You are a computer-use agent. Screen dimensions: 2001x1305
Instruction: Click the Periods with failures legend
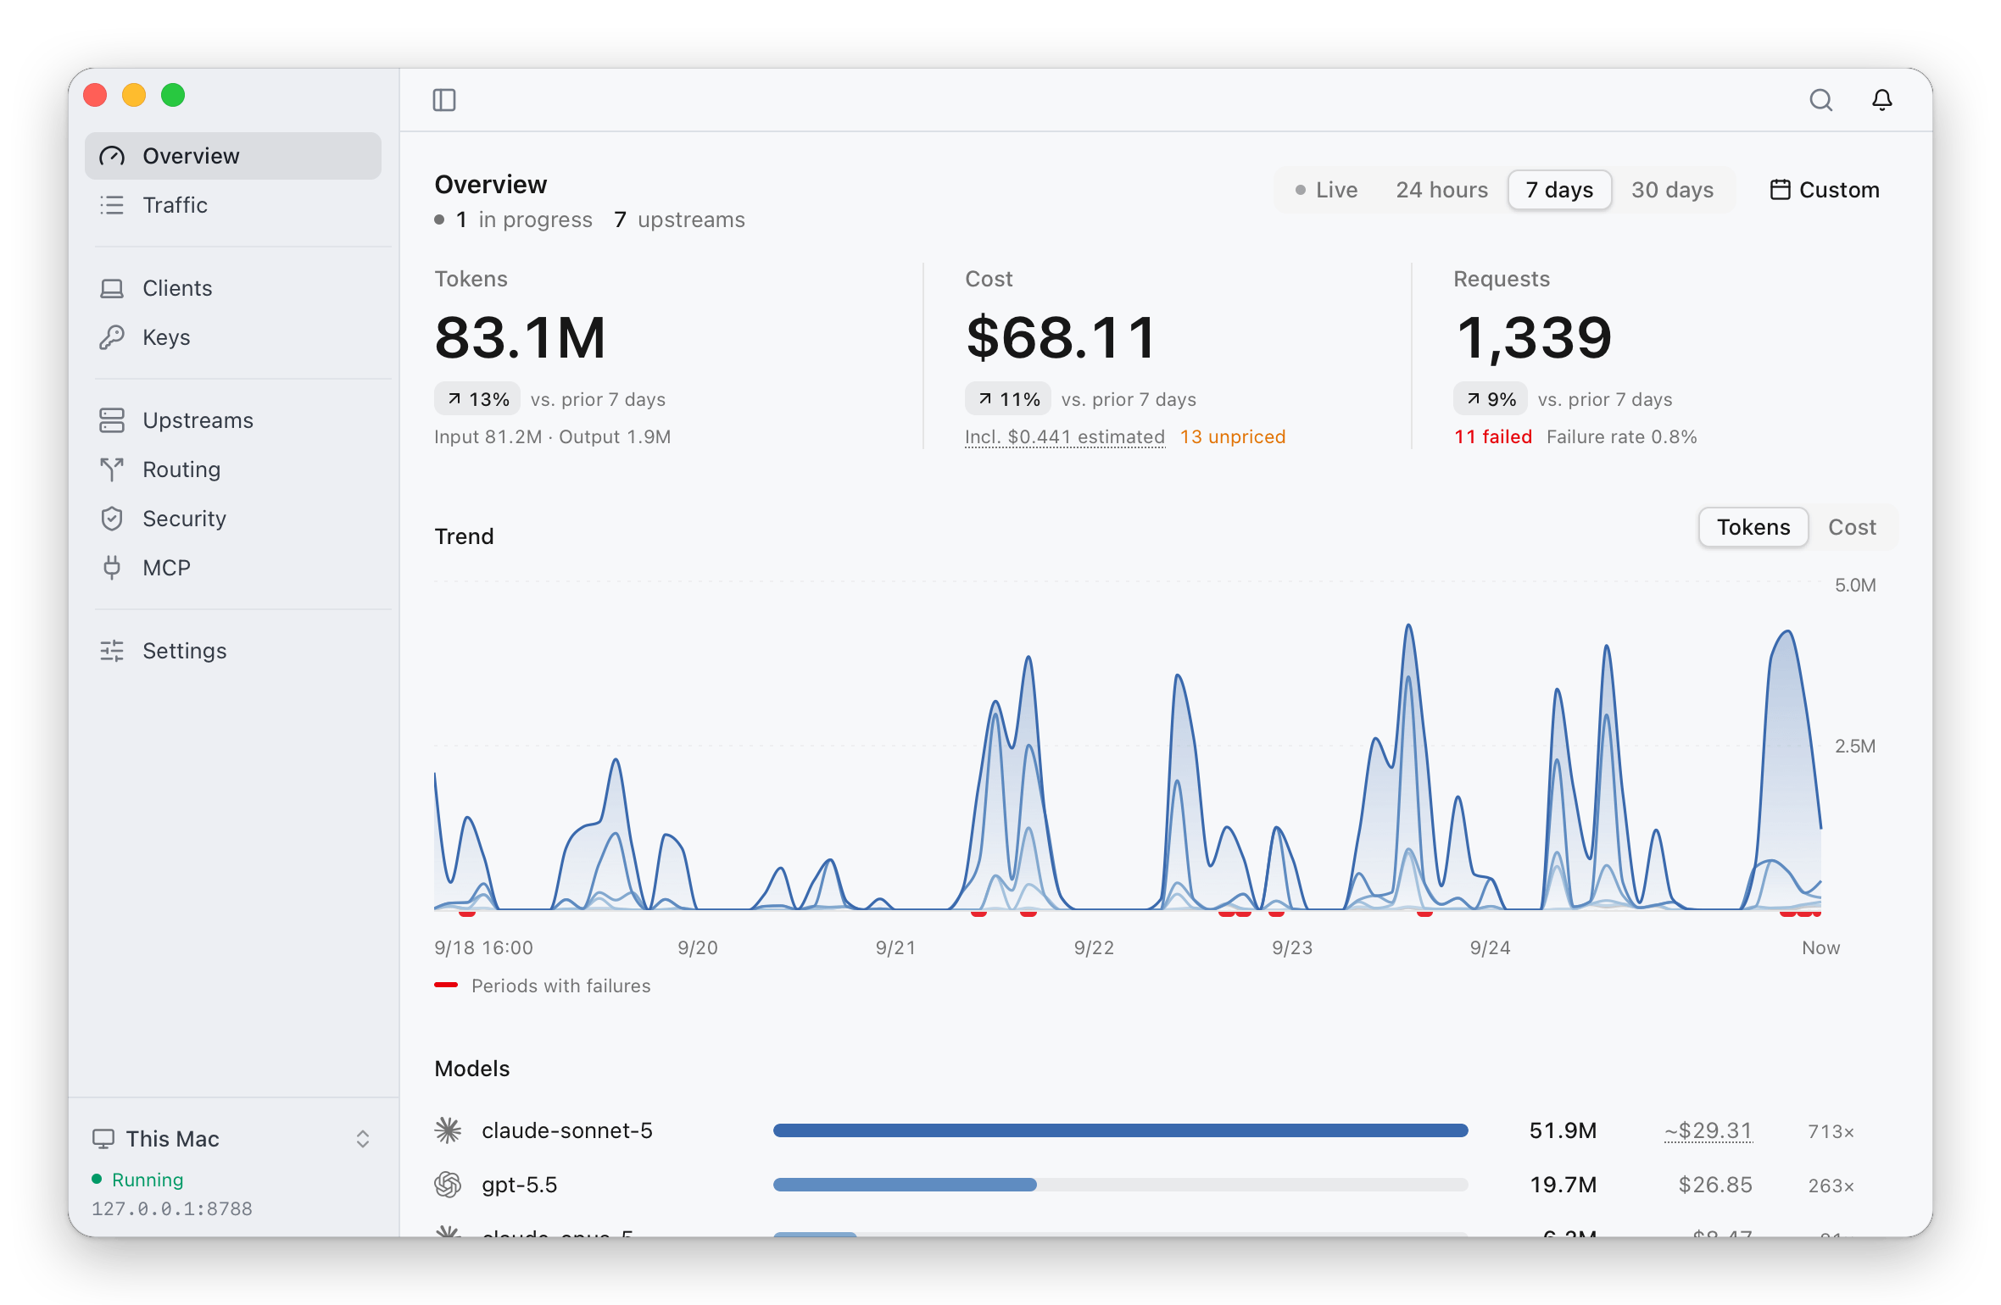[543, 986]
